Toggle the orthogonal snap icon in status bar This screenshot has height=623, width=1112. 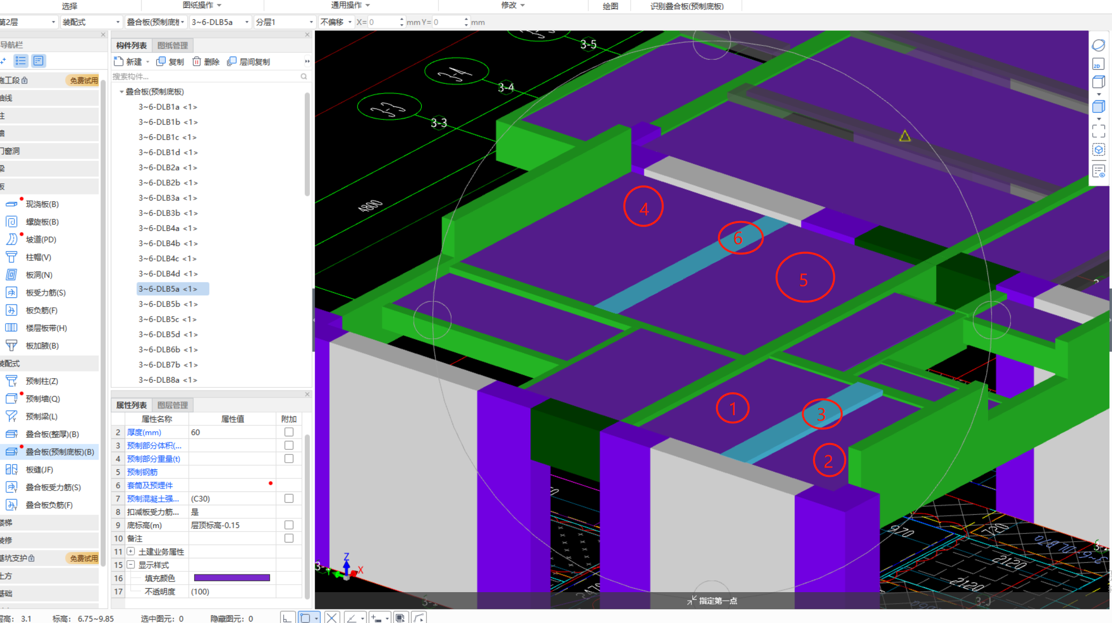pyautogui.click(x=287, y=617)
